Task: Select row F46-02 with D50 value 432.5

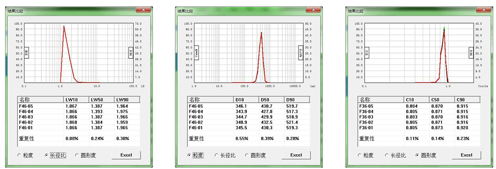Action: (249, 122)
